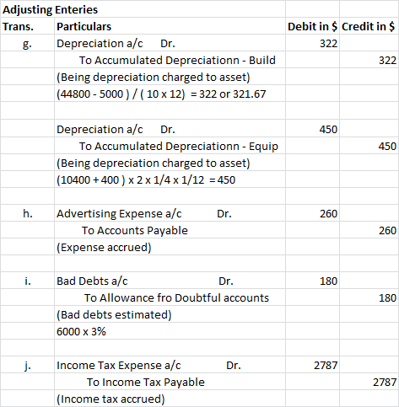Image resolution: width=399 pixels, height=407 pixels.
Task: Select the 'Debit in $' header cell
Action: click(312, 26)
